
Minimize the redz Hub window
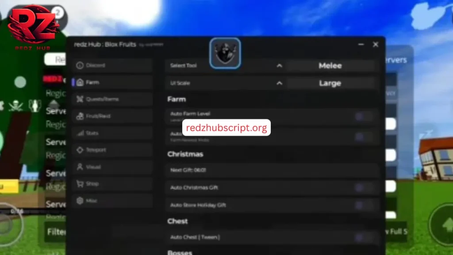[x=361, y=45]
